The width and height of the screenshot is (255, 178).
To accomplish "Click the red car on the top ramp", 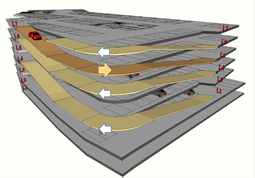I will pyautogui.click(x=35, y=35).
